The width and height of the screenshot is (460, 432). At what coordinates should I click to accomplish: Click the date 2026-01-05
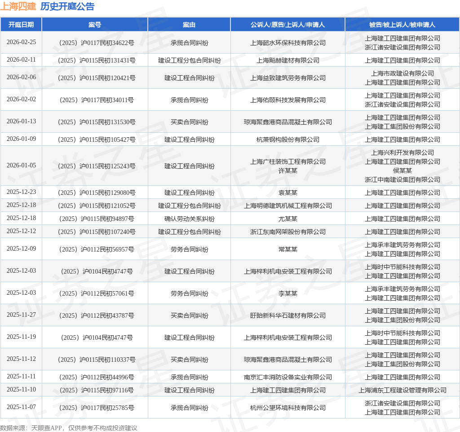coord(22,165)
